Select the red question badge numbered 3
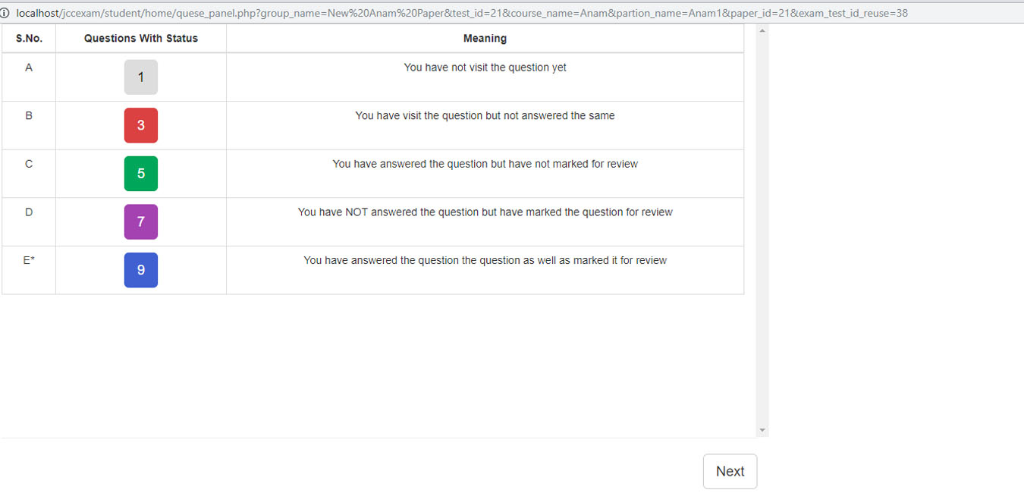 coord(141,125)
